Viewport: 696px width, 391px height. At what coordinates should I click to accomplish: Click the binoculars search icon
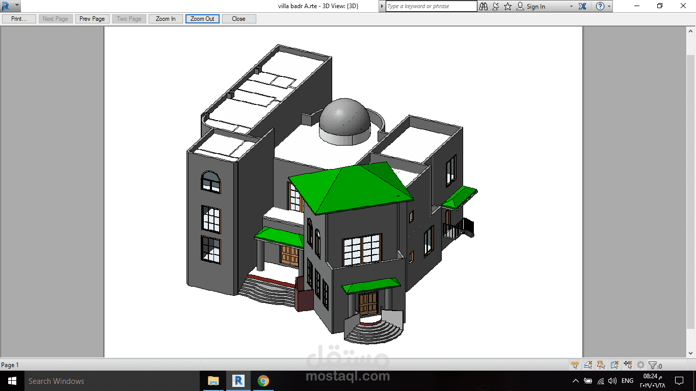pos(484,6)
